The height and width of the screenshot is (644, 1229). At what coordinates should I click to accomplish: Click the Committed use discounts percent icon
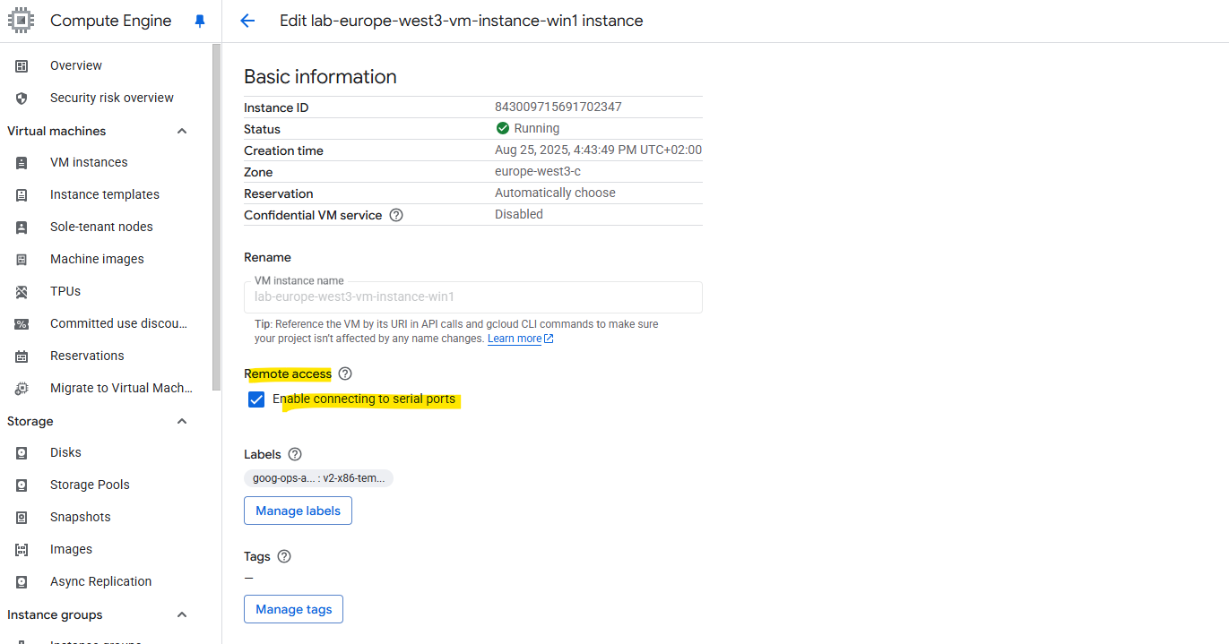(22, 323)
